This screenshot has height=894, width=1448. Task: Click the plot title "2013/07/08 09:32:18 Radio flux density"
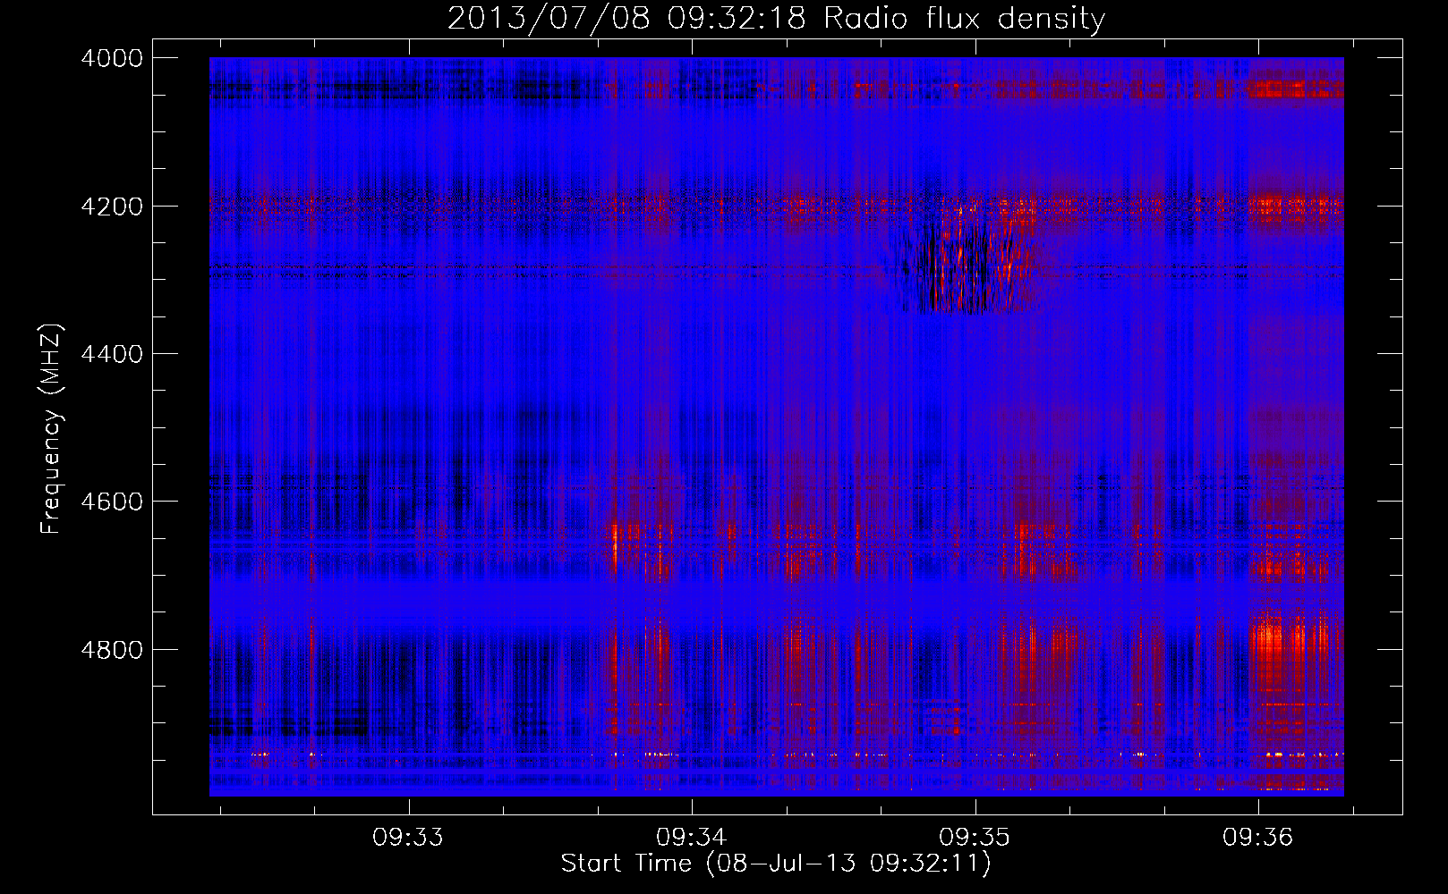[x=776, y=18]
